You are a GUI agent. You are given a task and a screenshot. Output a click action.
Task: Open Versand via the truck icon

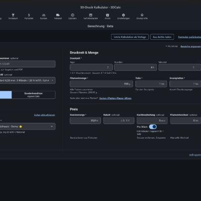pos(58,15)
